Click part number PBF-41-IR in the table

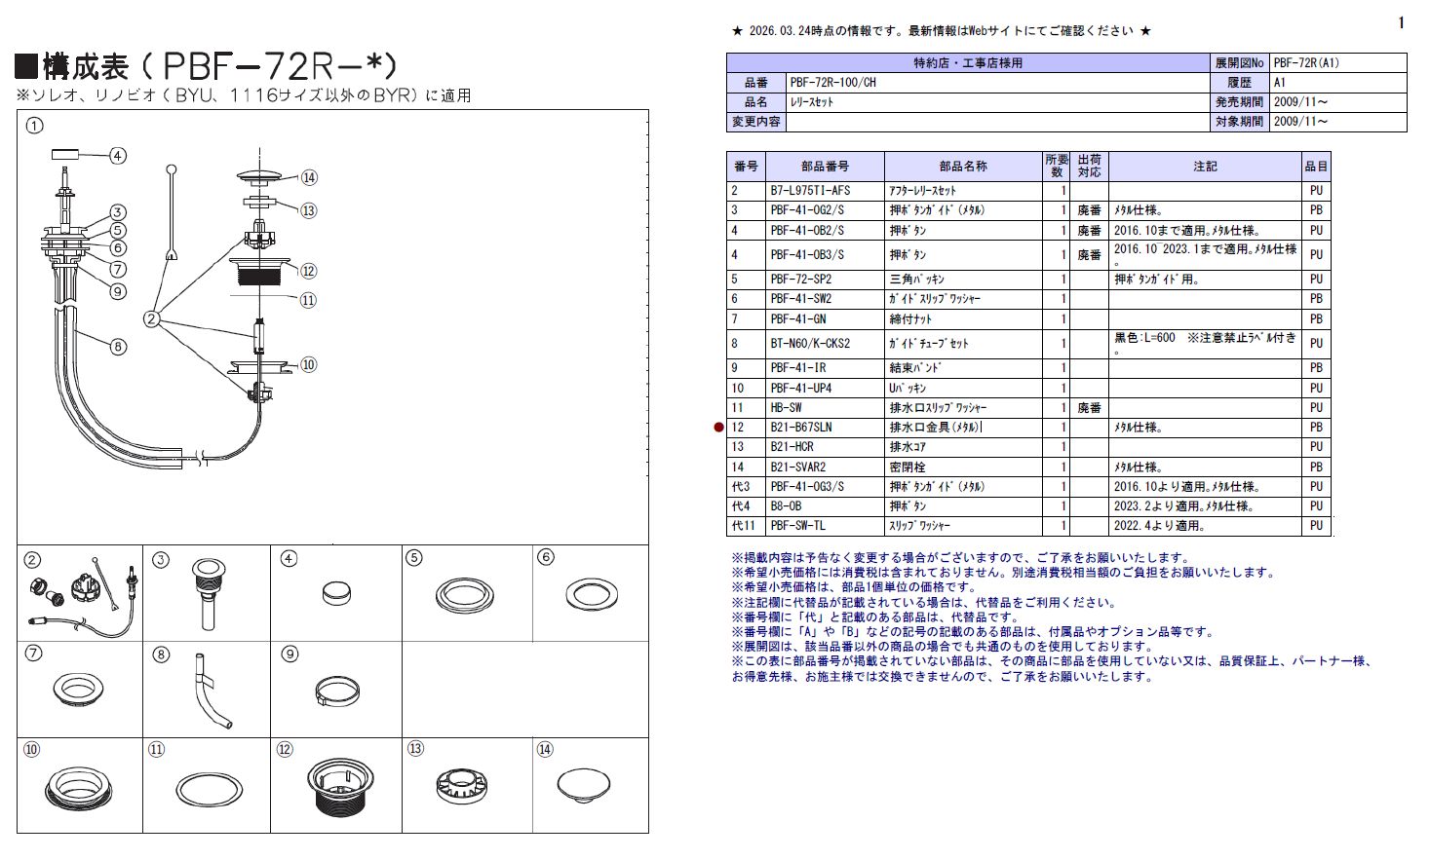click(x=797, y=368)
